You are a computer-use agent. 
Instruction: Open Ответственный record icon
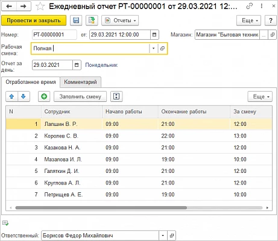(x=171, y=236)
